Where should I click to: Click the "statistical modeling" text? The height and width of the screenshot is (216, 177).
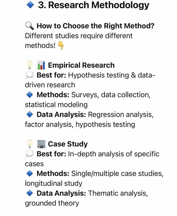pos(56,105)
